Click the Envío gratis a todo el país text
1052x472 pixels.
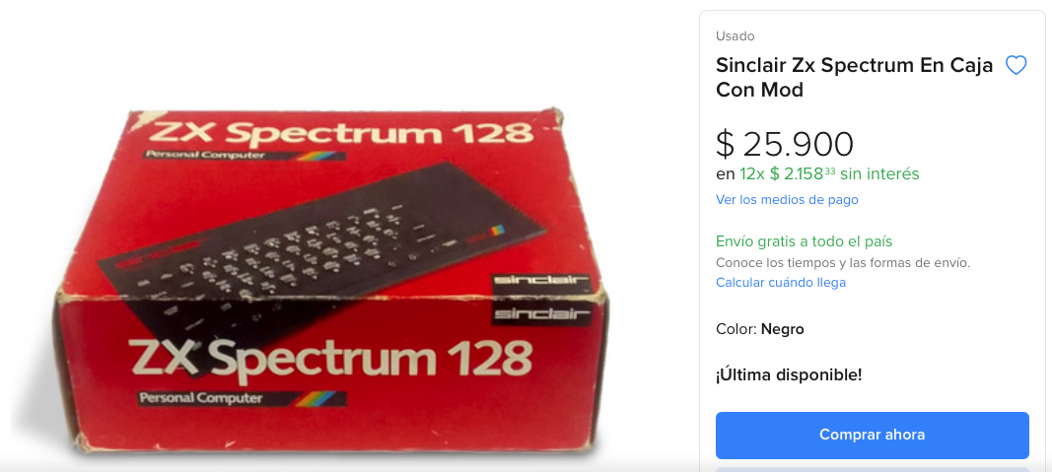804,241
